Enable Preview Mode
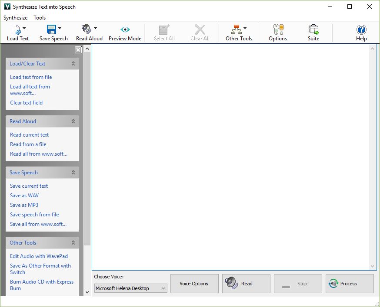Image resolution: width=380 pixels, height=307 pixels. [x=125, y=33]
